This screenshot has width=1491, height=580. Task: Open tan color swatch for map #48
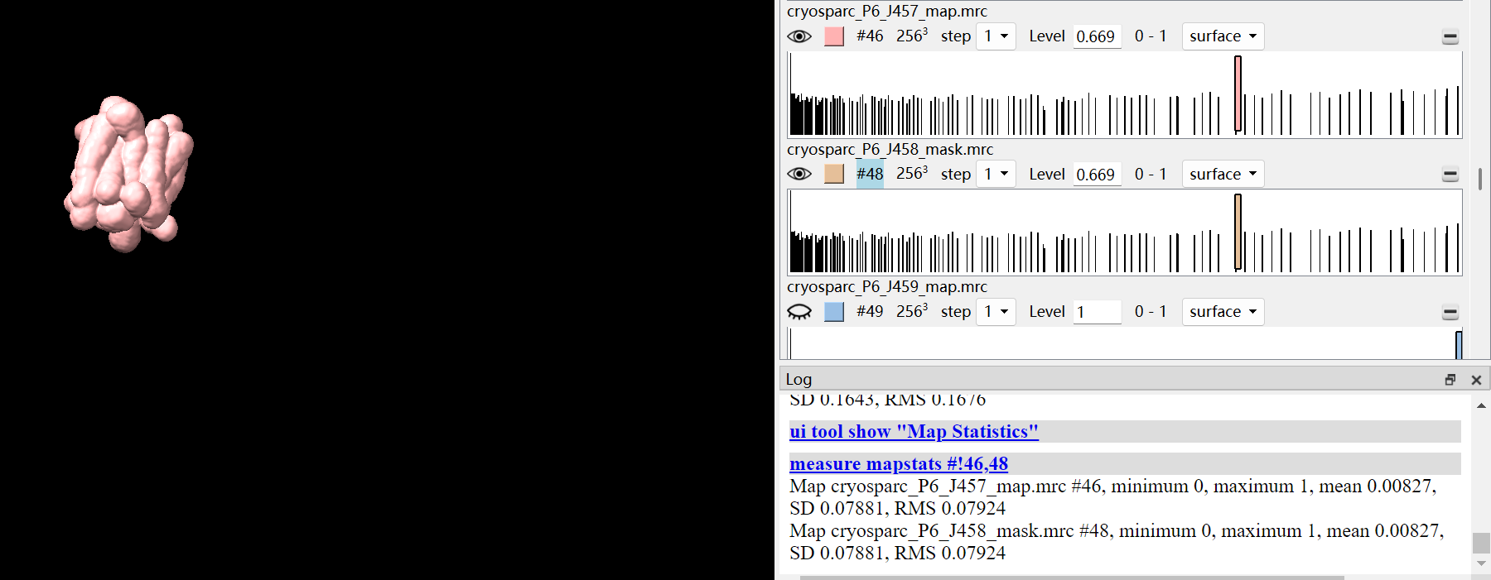(834, 174)
